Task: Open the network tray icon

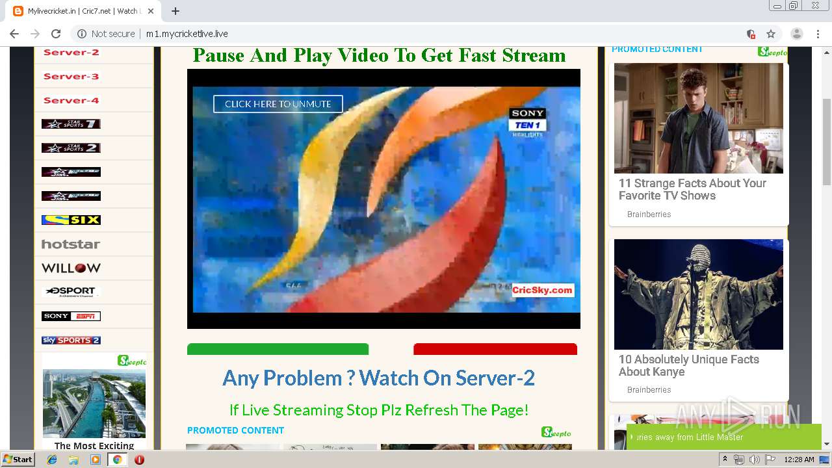Action: click(x=739, y=459)
